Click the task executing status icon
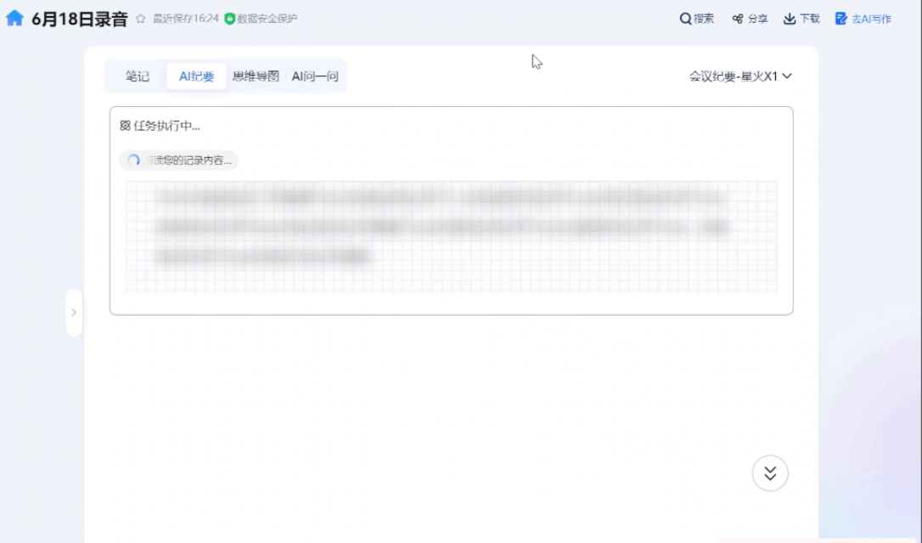The height and width of the screenshot is (543, 922). pos(125,126)
